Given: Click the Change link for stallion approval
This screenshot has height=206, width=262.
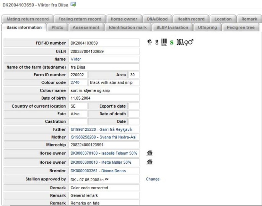Looking at the screenshot, I should tap(153, 179).
